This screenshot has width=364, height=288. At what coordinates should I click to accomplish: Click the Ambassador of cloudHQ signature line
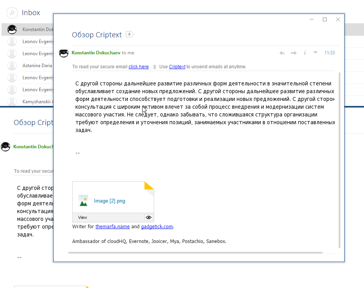(149, 241)
